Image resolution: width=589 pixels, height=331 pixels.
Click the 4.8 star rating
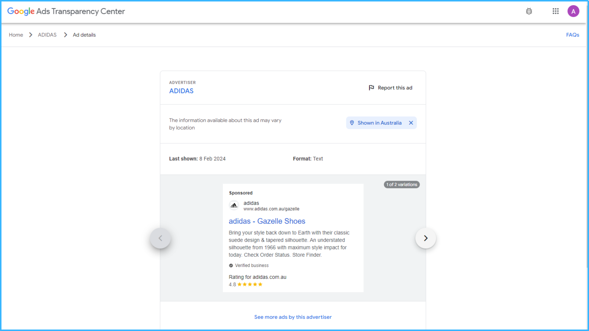click(x=246, y=284)
